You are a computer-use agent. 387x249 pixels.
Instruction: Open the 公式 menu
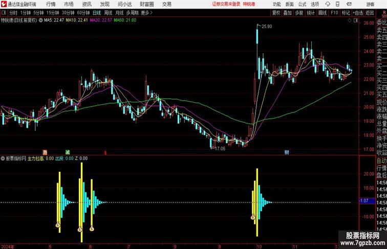(302, 4)
